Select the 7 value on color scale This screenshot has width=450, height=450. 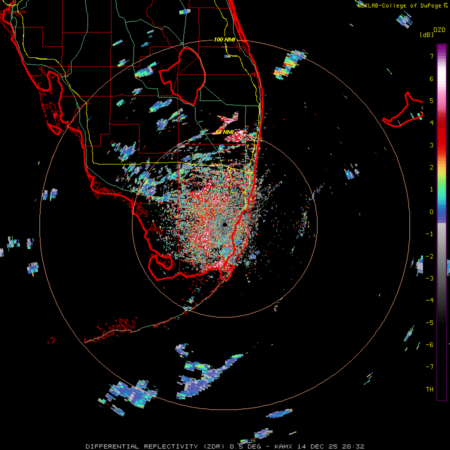click(x=431, y=56)
